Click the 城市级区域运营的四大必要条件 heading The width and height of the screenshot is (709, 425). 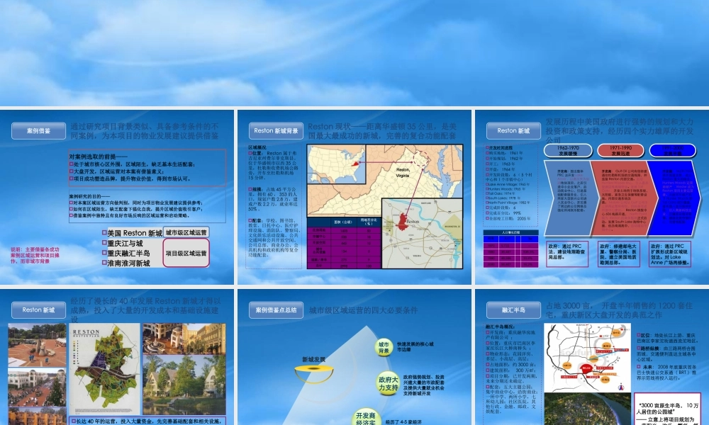(363, 310)
